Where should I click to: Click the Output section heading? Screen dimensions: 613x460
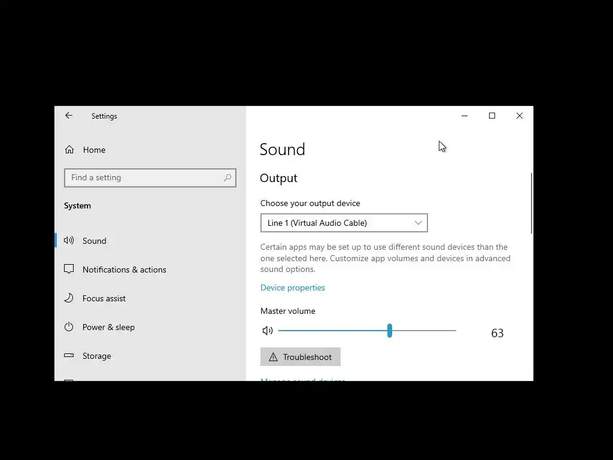tap(279, 178)
